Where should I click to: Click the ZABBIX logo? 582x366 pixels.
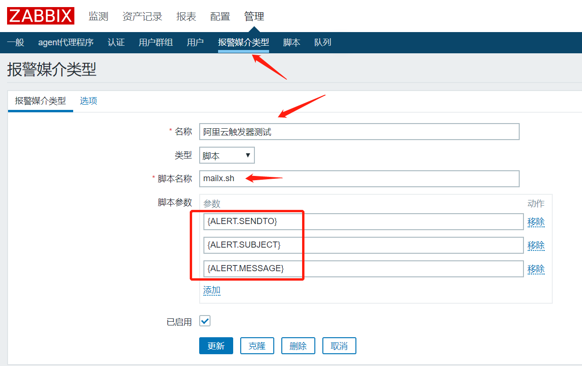(x=40, y=16)
